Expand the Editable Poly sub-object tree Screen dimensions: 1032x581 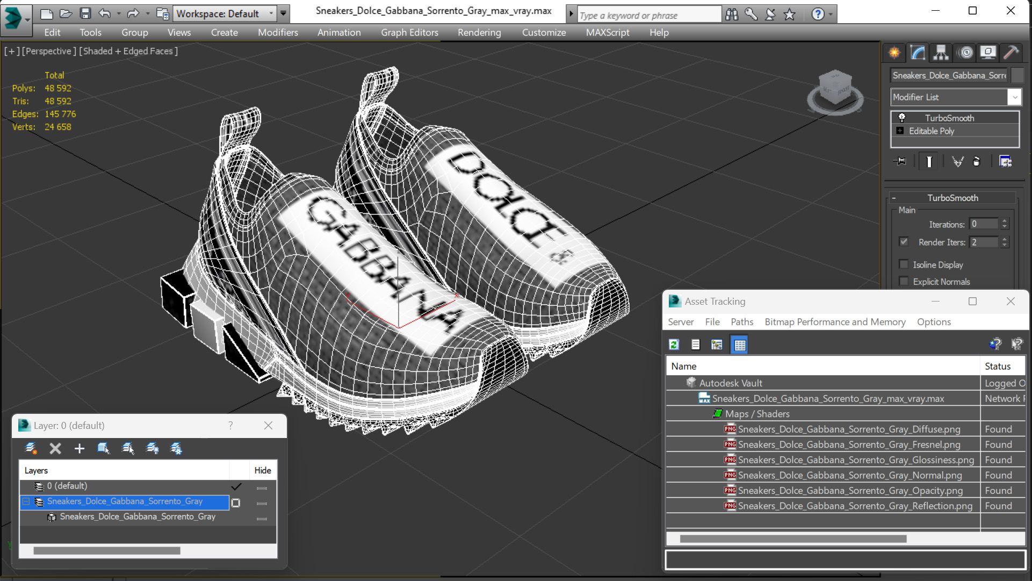click(x=900, y=131)
